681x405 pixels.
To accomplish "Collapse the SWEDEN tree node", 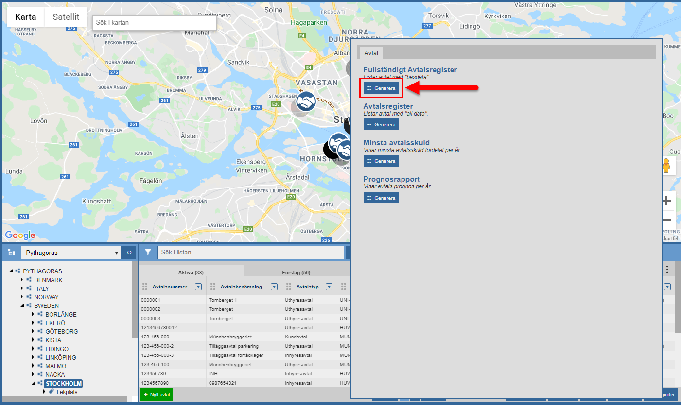I will click(x=22, y=306).
